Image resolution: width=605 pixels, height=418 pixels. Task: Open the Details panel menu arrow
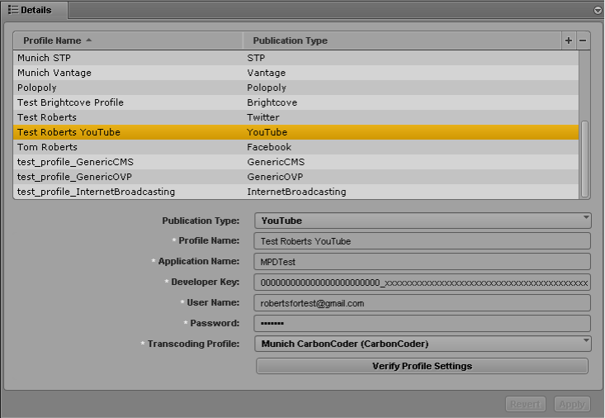[x=598, y=10]
